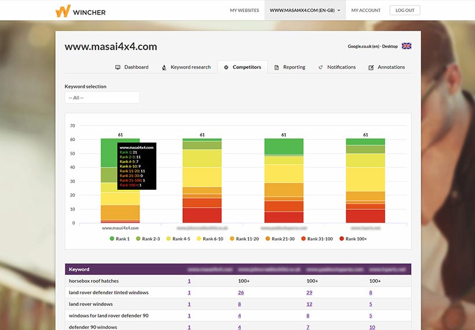The image size is (475, 330).
Task: Click the Competitors tab icon
Action: click(226, 67)
